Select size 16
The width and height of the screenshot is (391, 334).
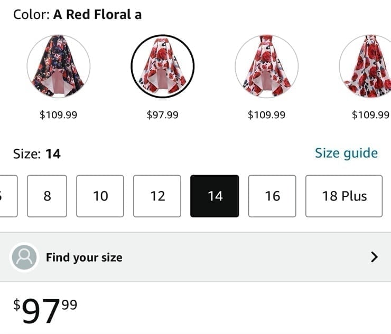point(272,196)
